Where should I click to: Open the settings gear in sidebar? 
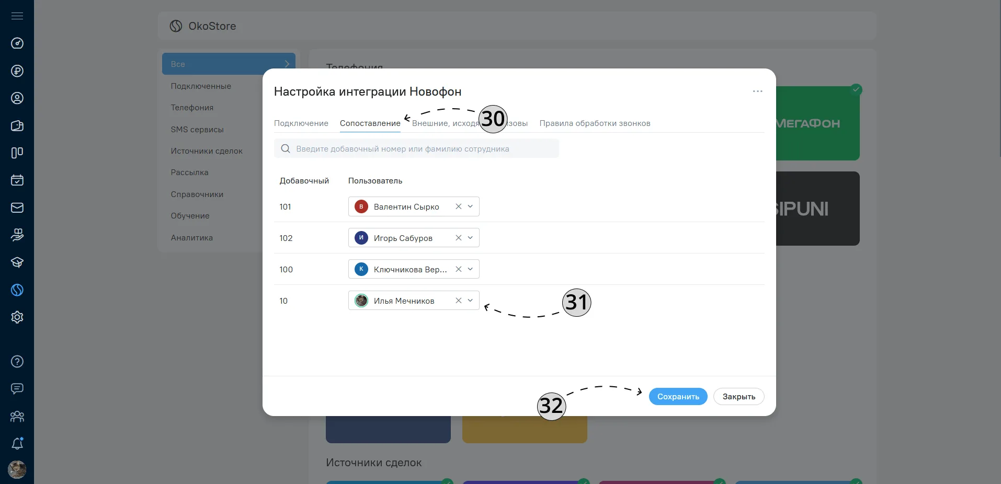tap(17, 317)
